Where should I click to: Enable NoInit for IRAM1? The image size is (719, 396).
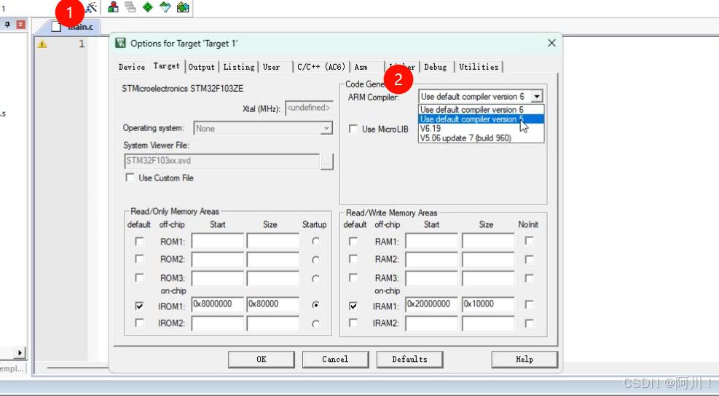[x=529, y=304]
